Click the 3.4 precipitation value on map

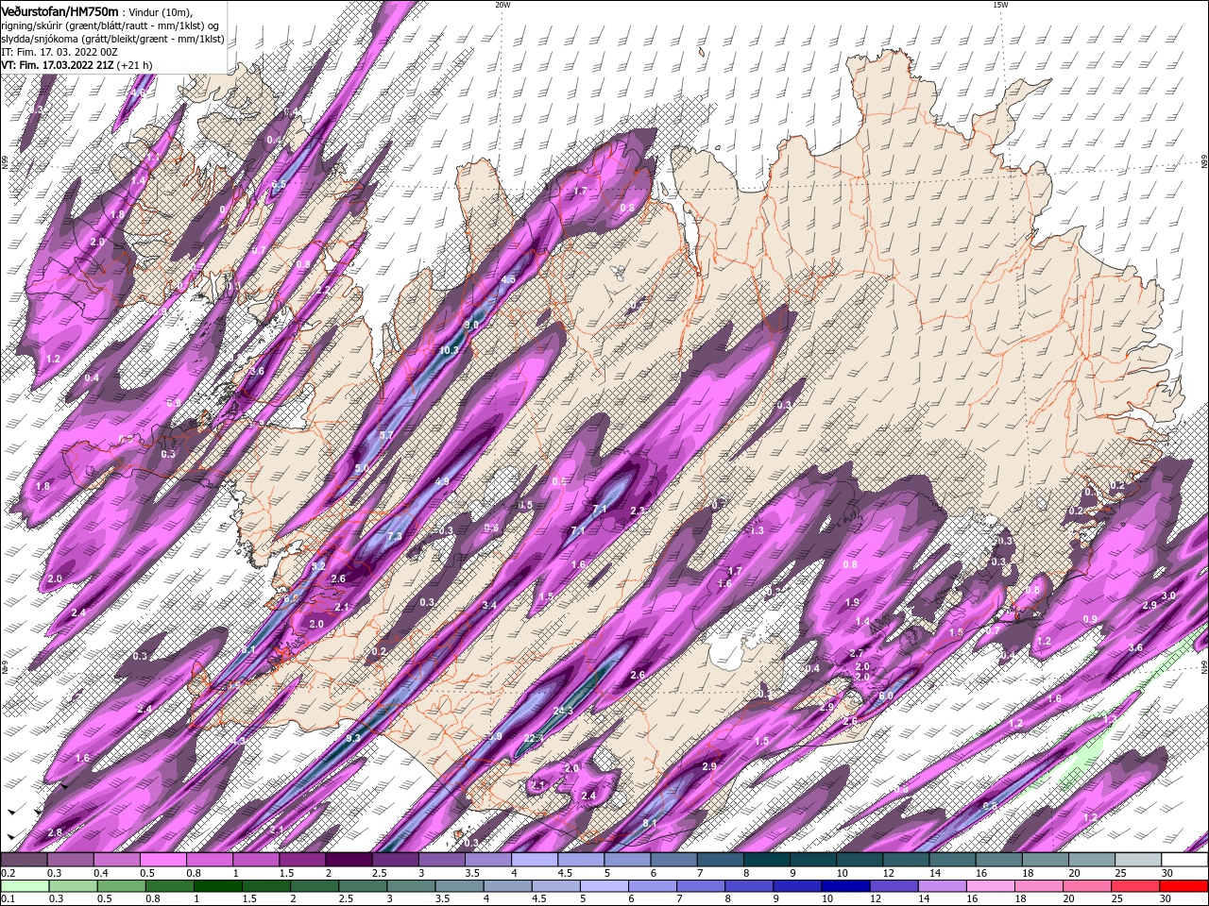[488, 605]
